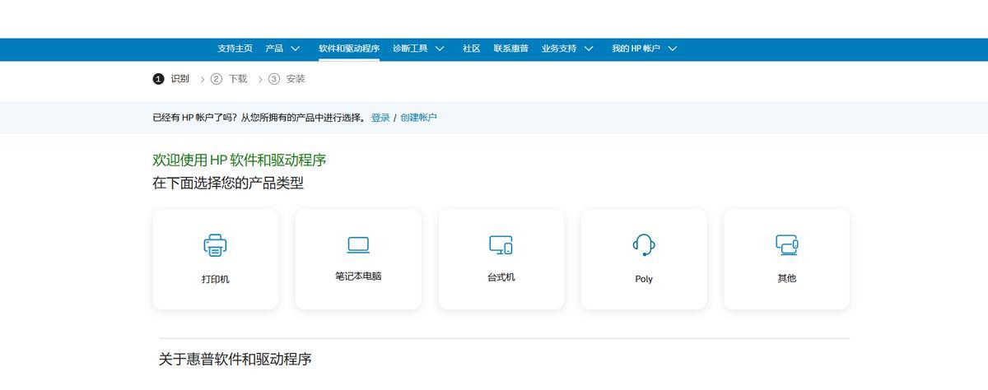Click the 登录 sign-in link
Screen dimensions: 988x390
380,118
